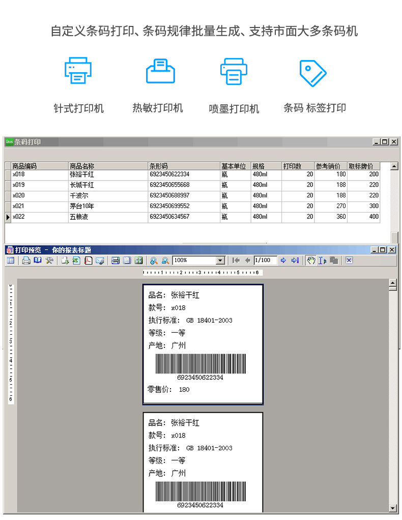The width and height of the screenshot is (402, 520).
Task: Click product name 五粮液 cell
Action: coord(108,217)
